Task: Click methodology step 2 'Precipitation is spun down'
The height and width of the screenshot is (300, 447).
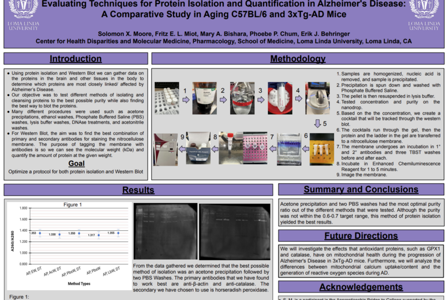Action: point(388,88)
